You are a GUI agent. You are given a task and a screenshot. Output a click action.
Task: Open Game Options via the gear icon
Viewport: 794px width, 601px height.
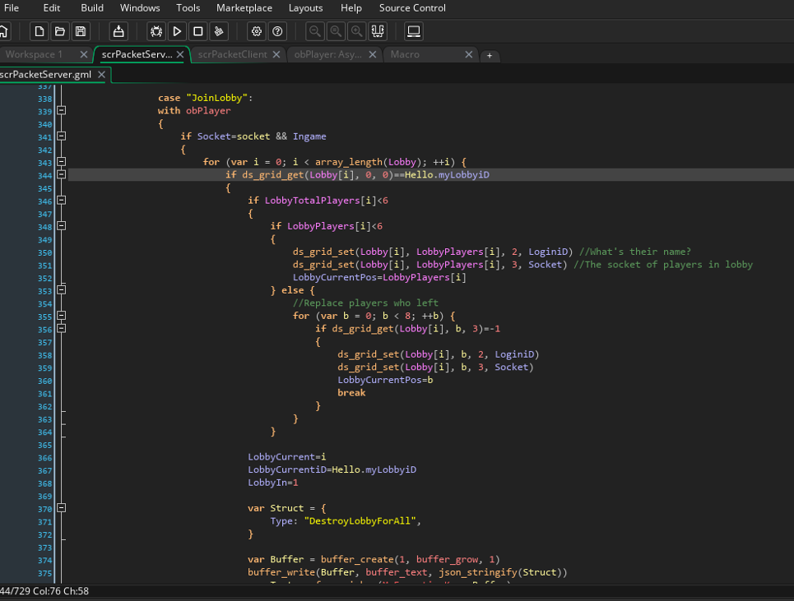[256, 31]
